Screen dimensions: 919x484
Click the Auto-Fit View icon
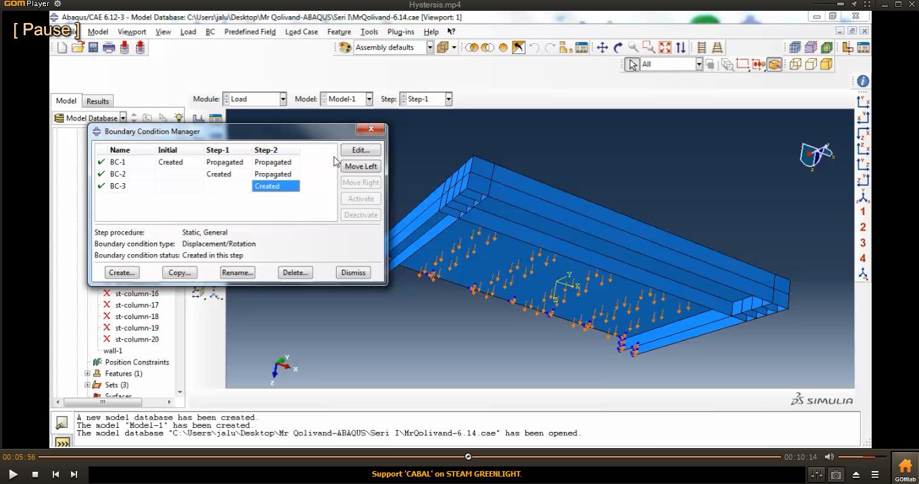[665, 47]
